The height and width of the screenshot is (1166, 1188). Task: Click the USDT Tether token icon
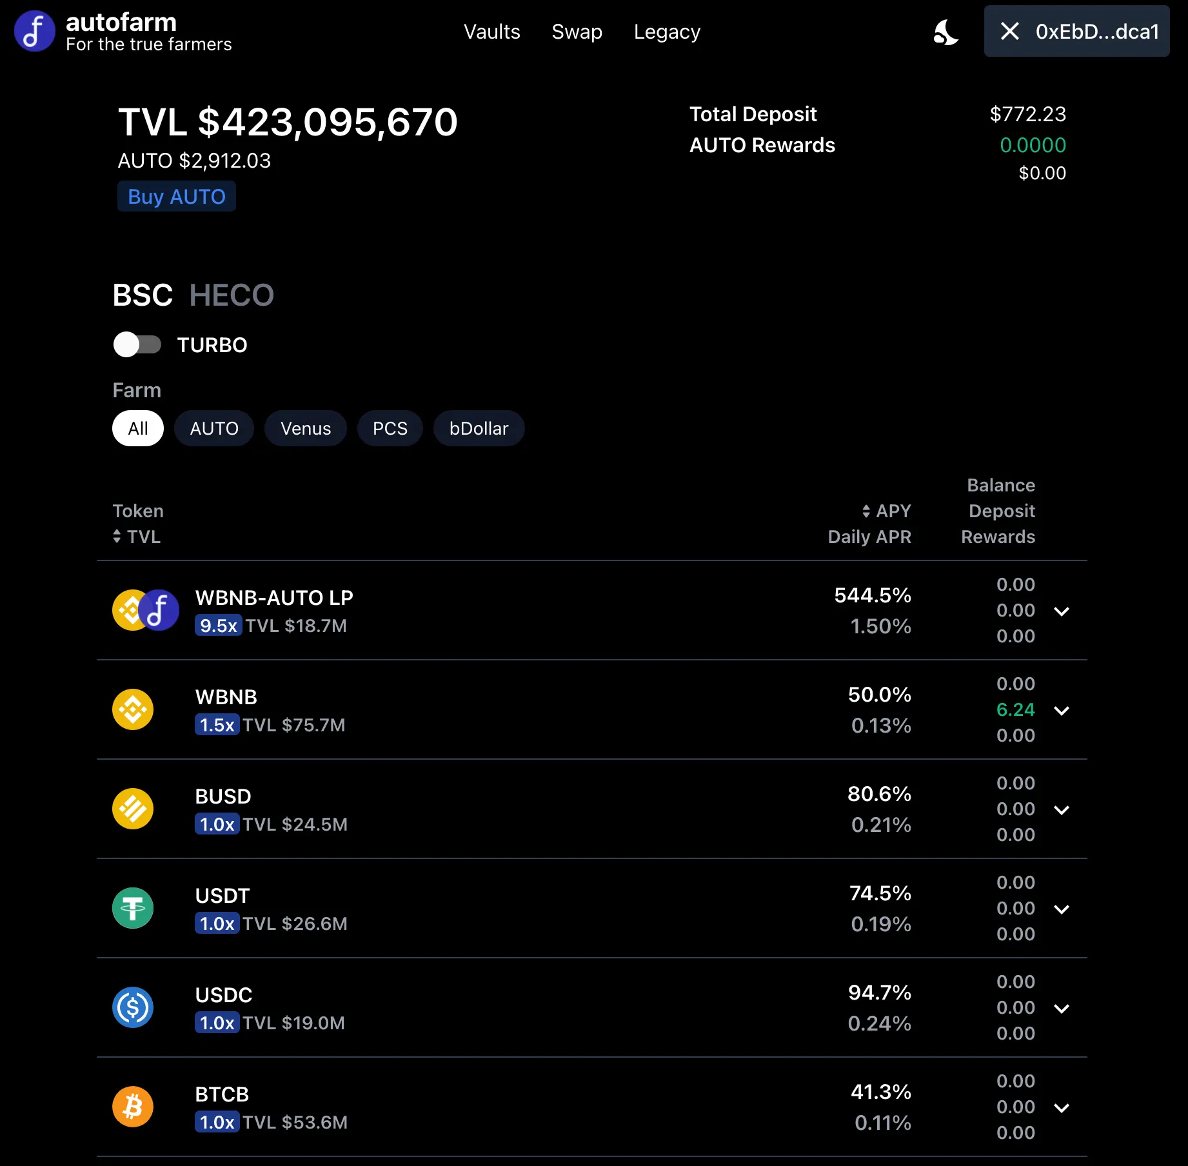[x=133, y=908]
